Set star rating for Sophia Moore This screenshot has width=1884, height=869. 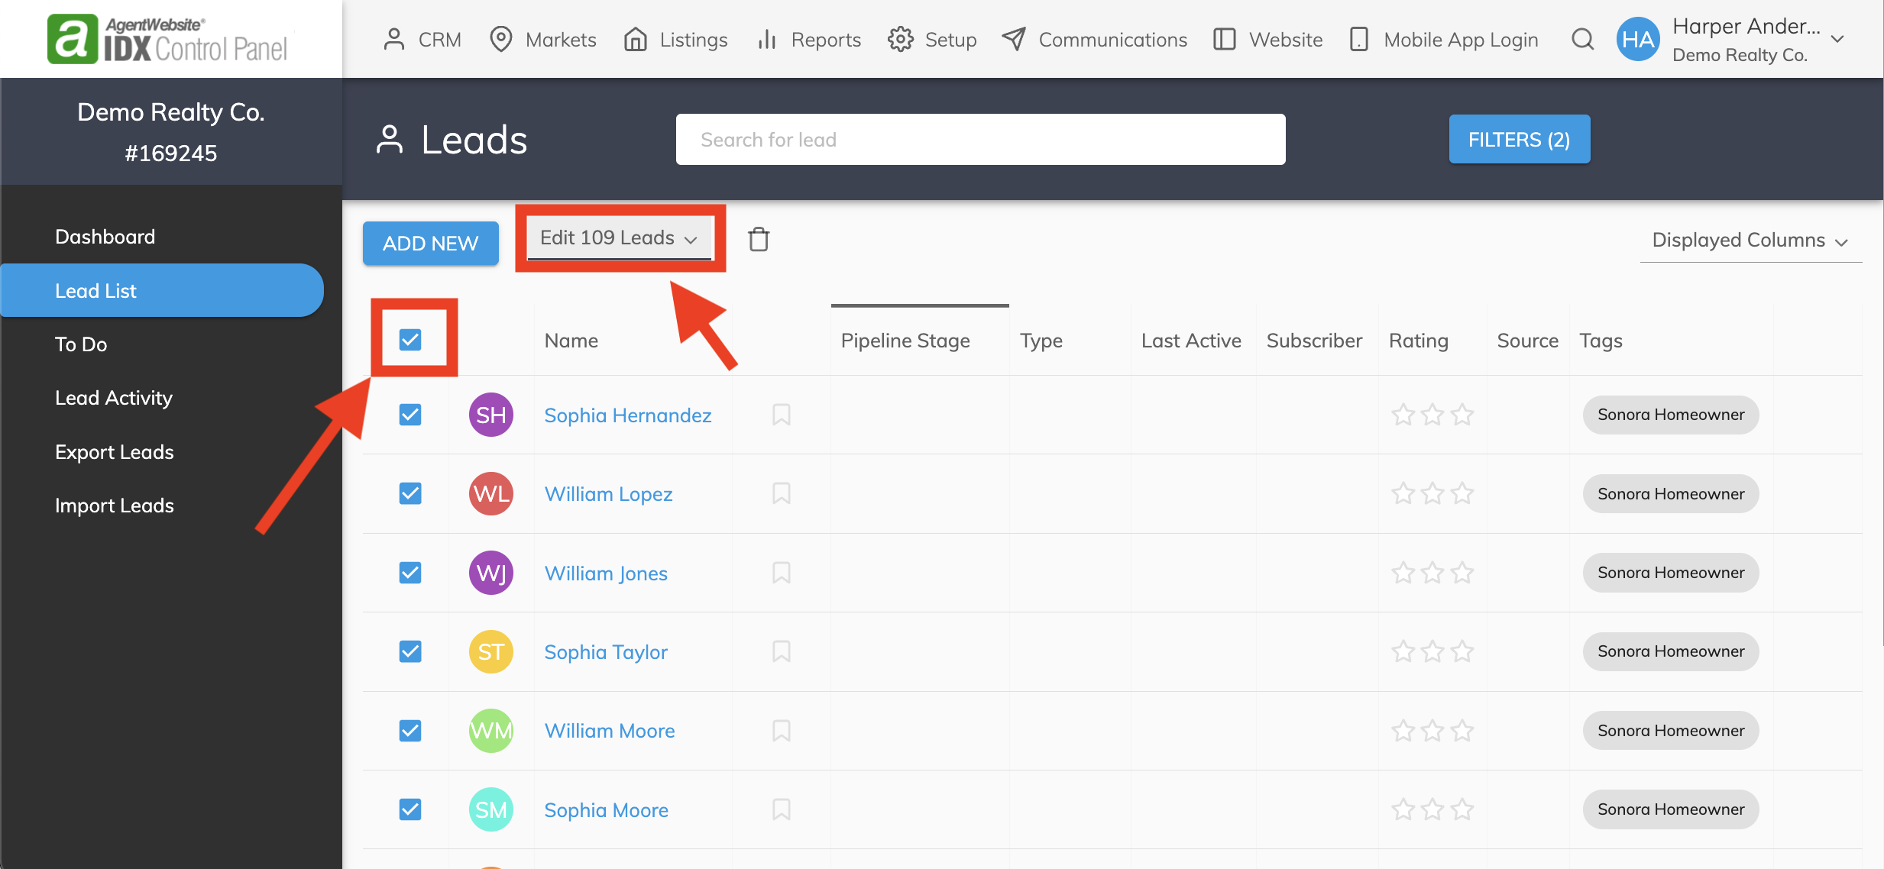coord(1432,809)
